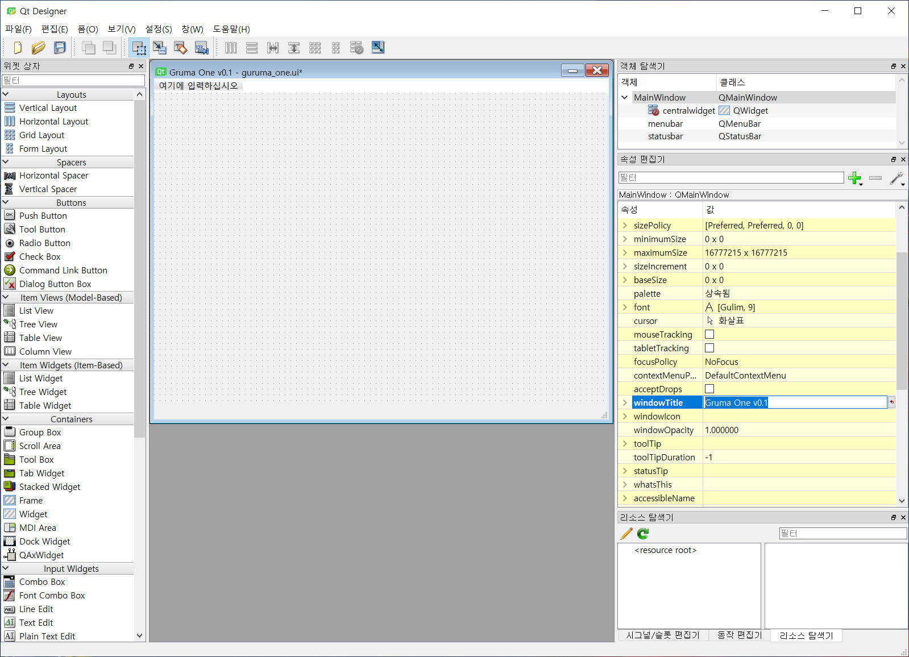Viewport: 909px width, 657px height.
Task: Click the property editor filter field
Action: 731,178
